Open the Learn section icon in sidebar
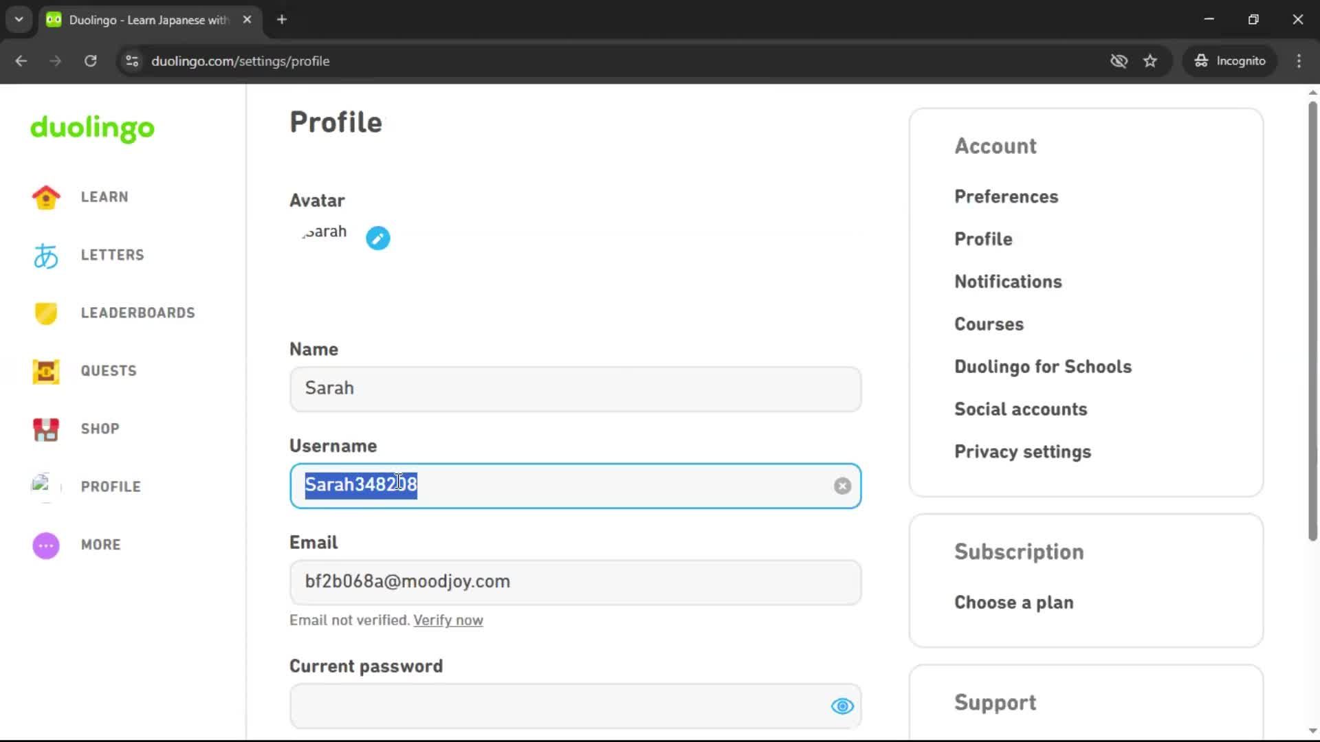 click(x=45, y=197)
